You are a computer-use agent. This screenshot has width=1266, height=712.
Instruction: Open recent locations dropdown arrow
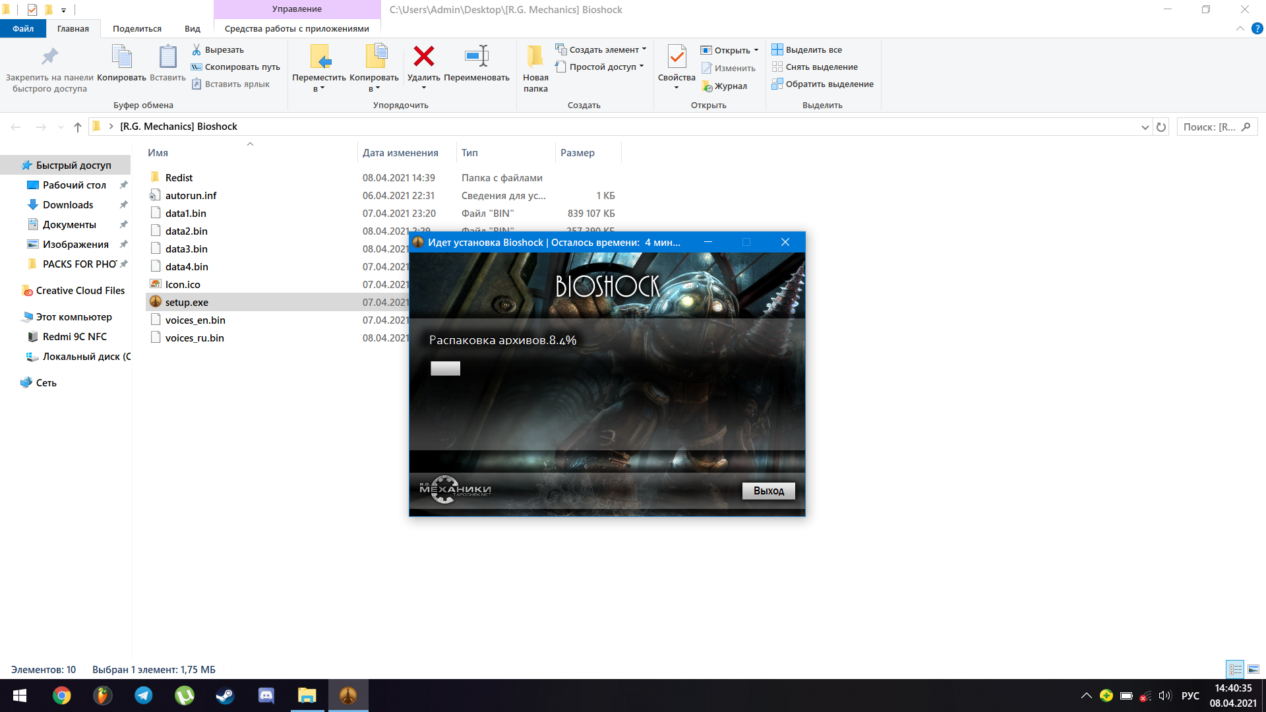coord(61,127)
